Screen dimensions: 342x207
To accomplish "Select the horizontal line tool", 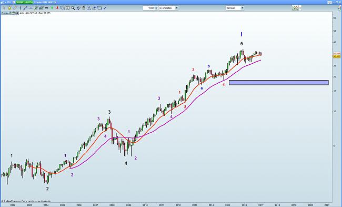I will pyautogui.click(x=31, y=8).
